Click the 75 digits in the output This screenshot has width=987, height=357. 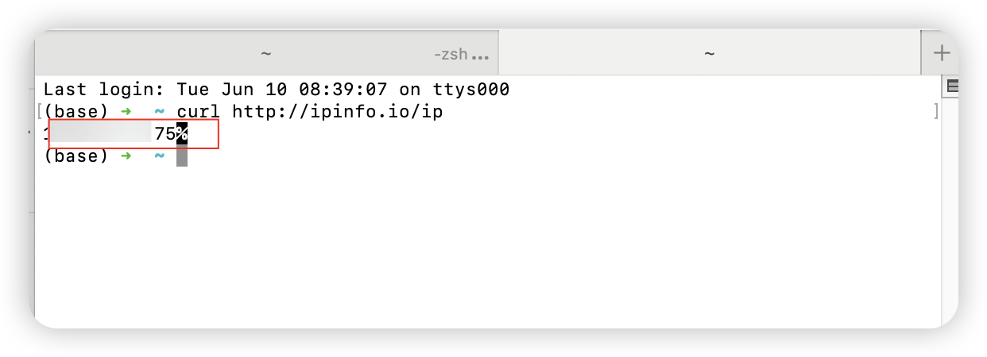tap(164, 134)
